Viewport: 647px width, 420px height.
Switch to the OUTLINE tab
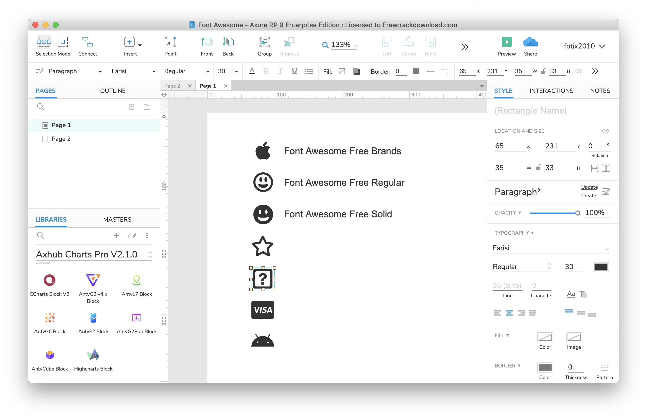[x=112, y=90]
